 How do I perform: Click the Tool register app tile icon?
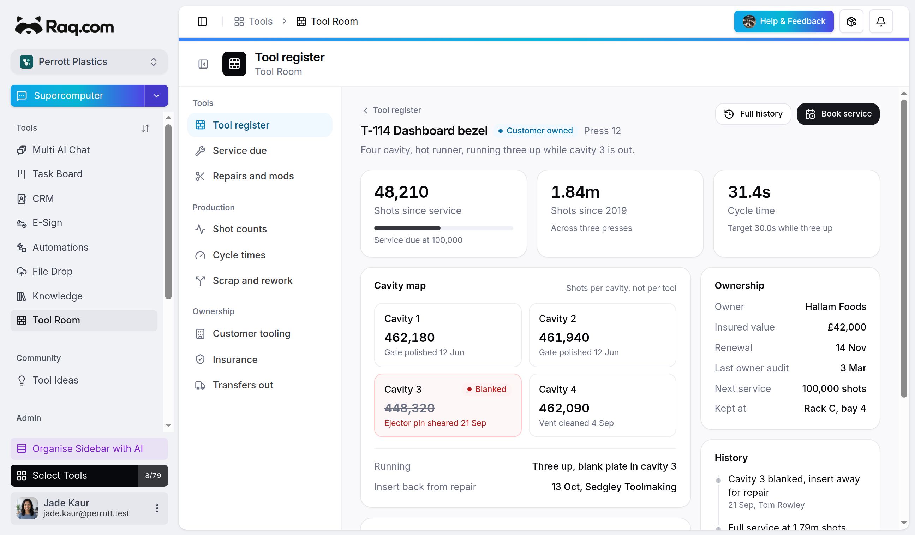click(x=234, y=64)
